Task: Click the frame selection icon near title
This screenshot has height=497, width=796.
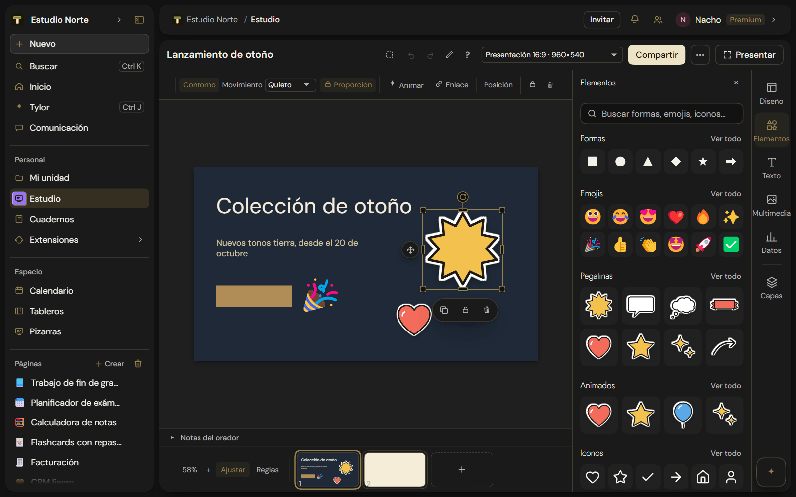Action: 390,55
